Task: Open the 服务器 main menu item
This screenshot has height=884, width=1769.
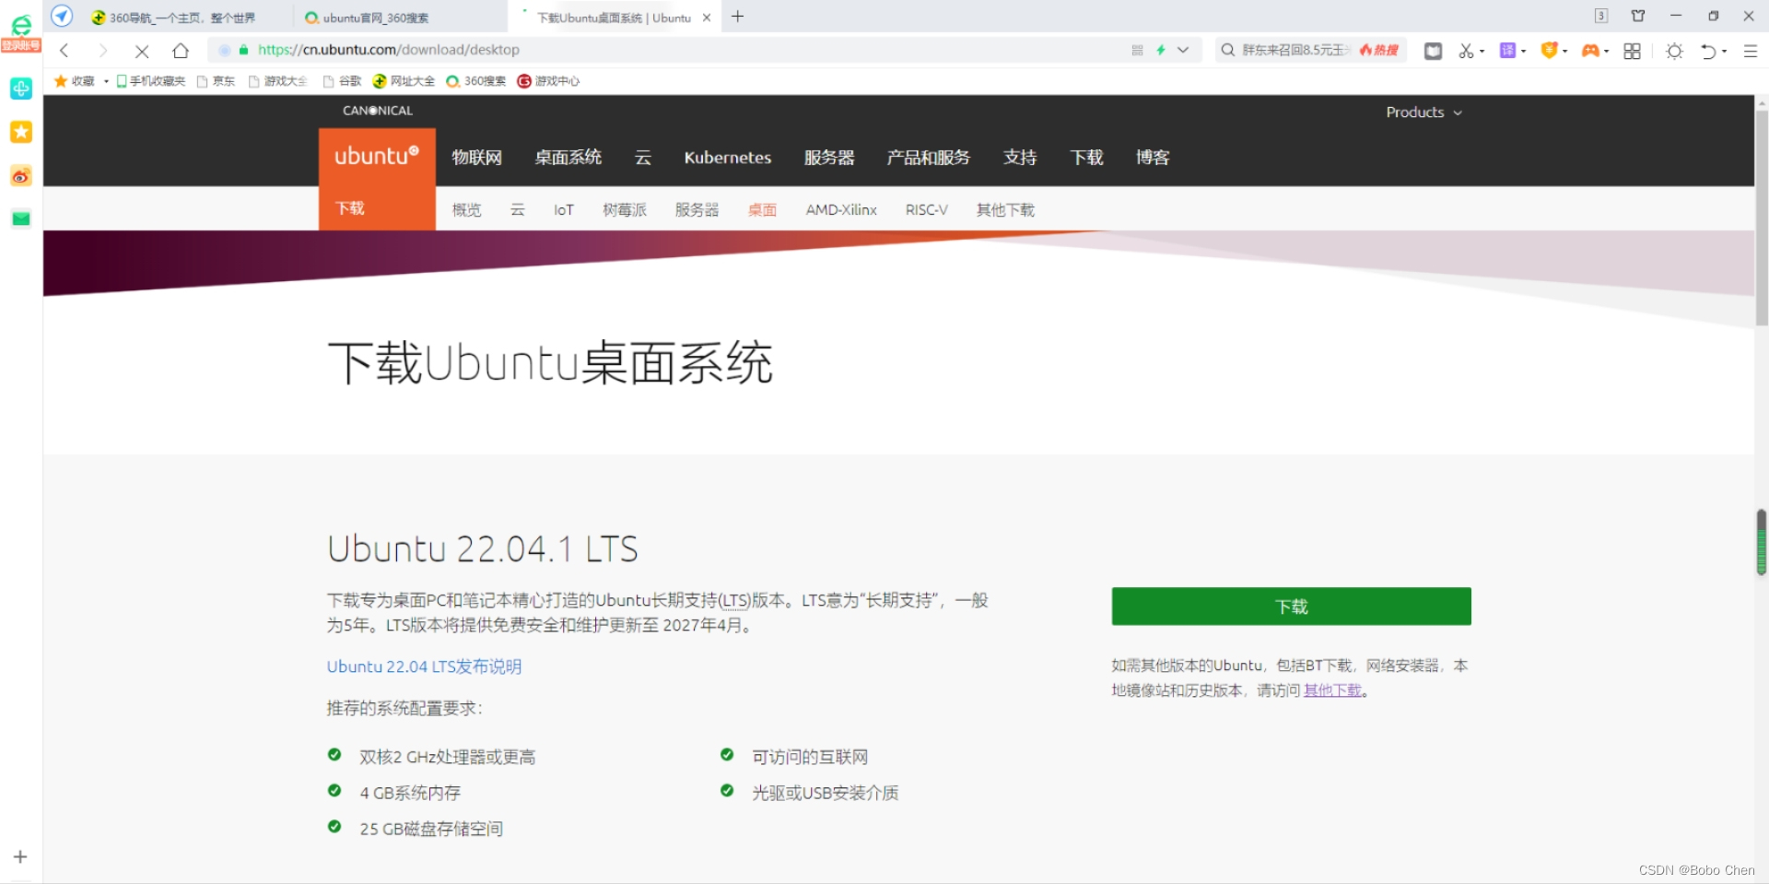Action: pyautogui.click(x=829, y=158)
